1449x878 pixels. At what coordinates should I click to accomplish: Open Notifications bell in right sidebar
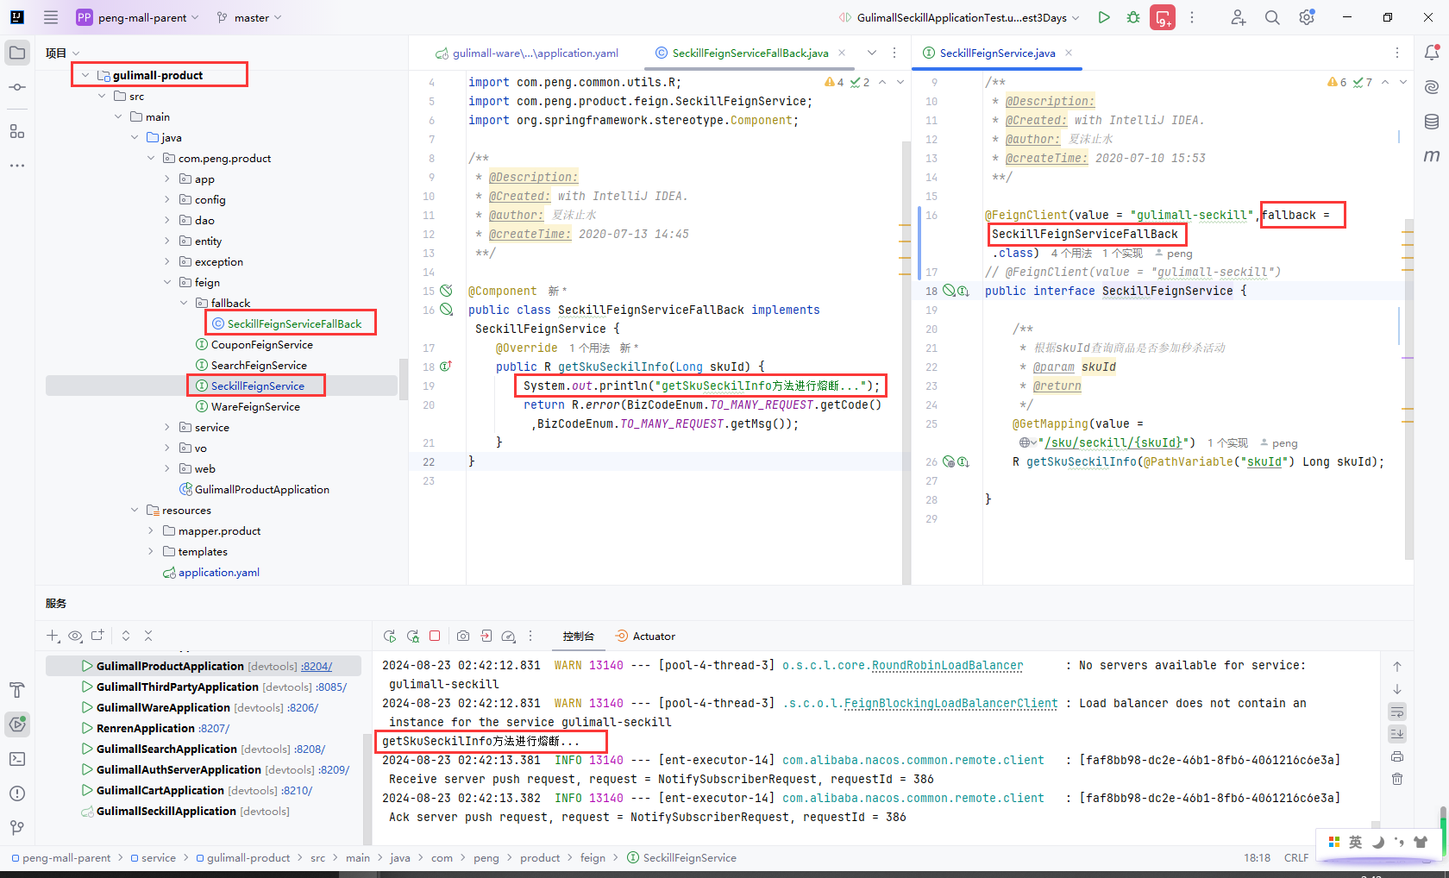[1432, 53]
